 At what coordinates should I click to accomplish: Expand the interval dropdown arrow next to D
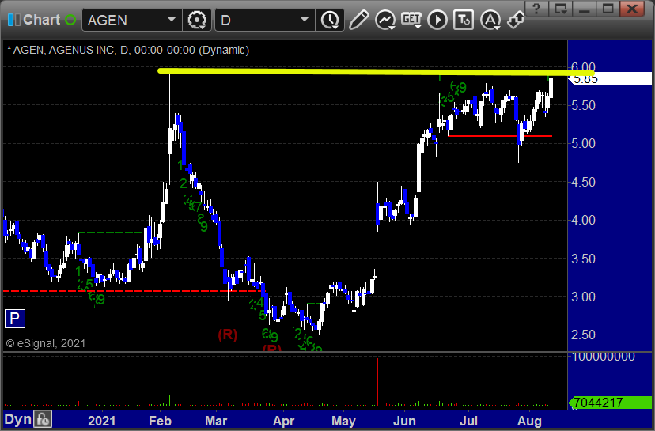click(x=305, y=20)
